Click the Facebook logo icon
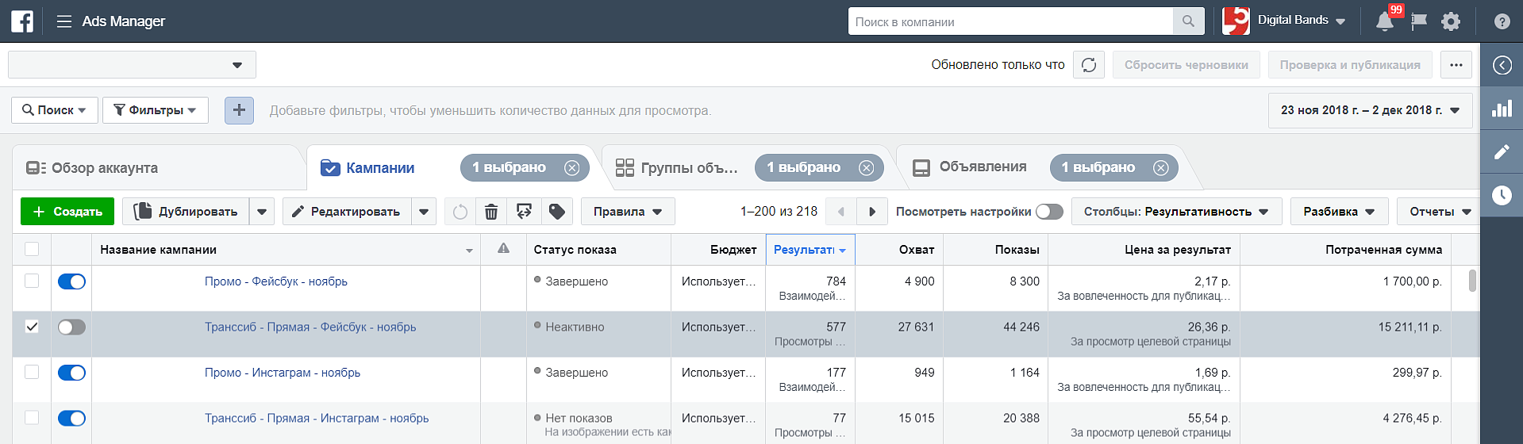Viewport: 1523px width, 444px height. click(22, 21)
